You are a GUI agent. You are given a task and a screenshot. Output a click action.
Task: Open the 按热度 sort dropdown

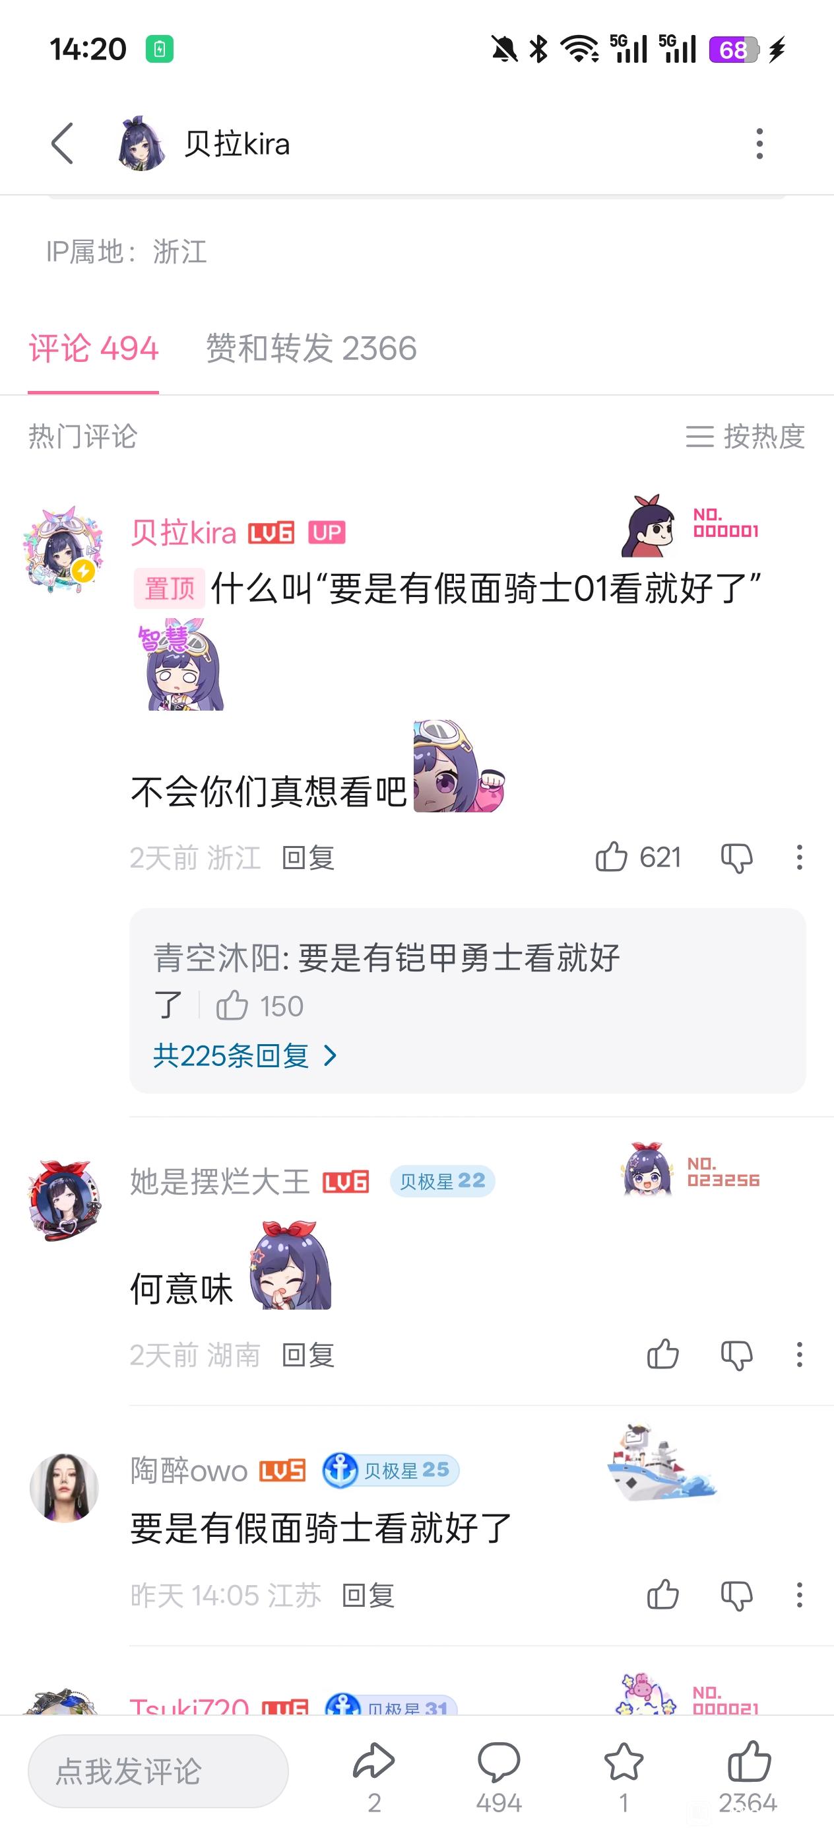click(745, 436)
